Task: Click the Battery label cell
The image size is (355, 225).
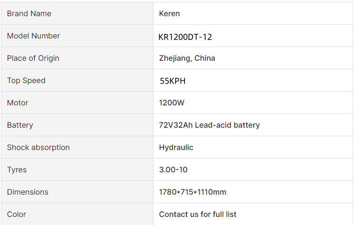Action: tap(77, 125)
